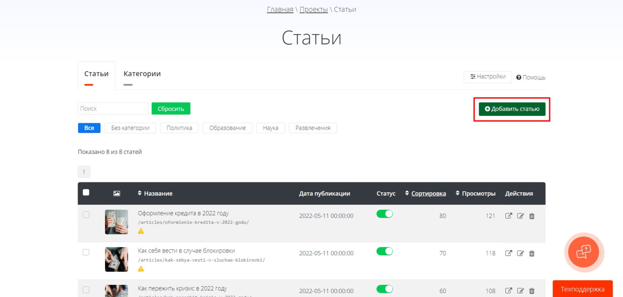623x297 pixels.
Task: Open external link for the blocking article
Action: point(508,253)
